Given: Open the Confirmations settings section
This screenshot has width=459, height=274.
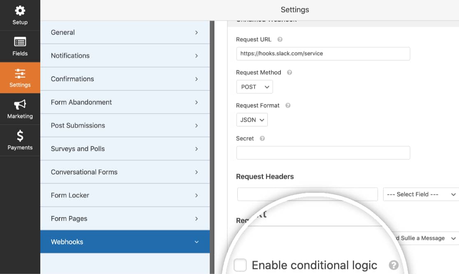Looking at the screenshot, I should (x=125, y=79).
